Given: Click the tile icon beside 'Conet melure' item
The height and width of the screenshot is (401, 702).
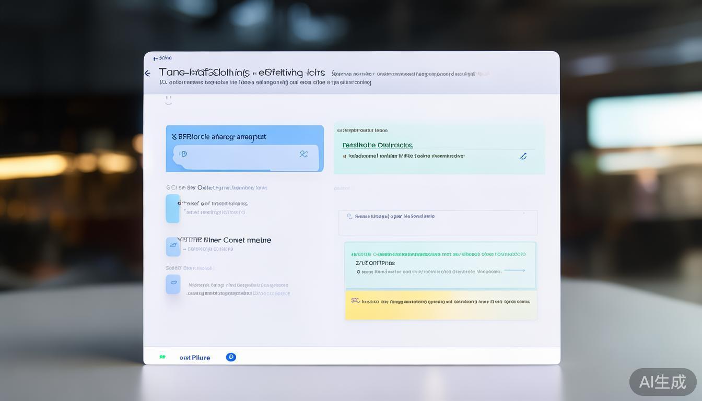Looking at the screenshot, I should 173,246.
